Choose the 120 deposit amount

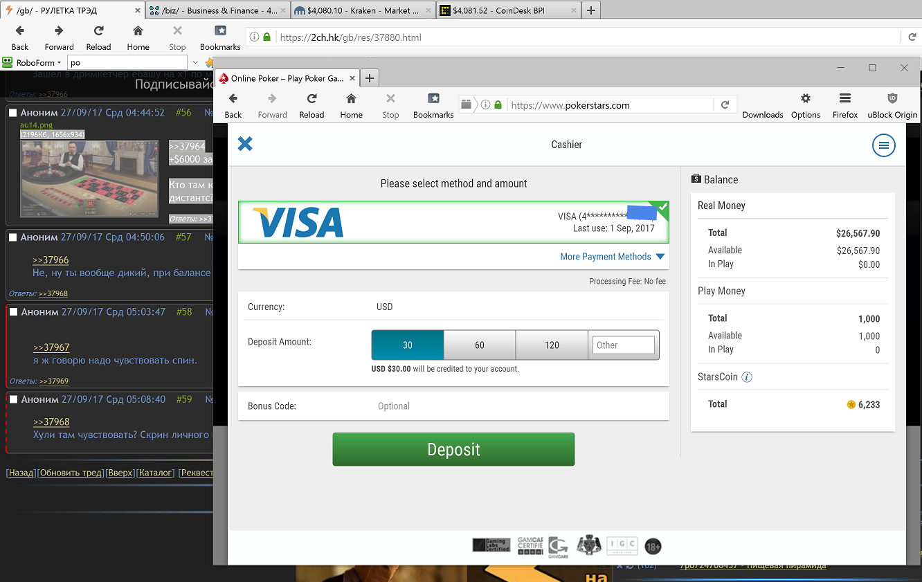[552, 345]
